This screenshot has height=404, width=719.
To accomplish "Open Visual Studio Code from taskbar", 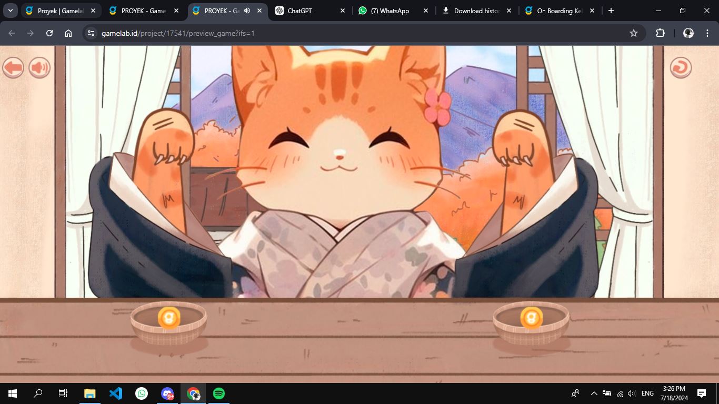I will click(116, 393).
